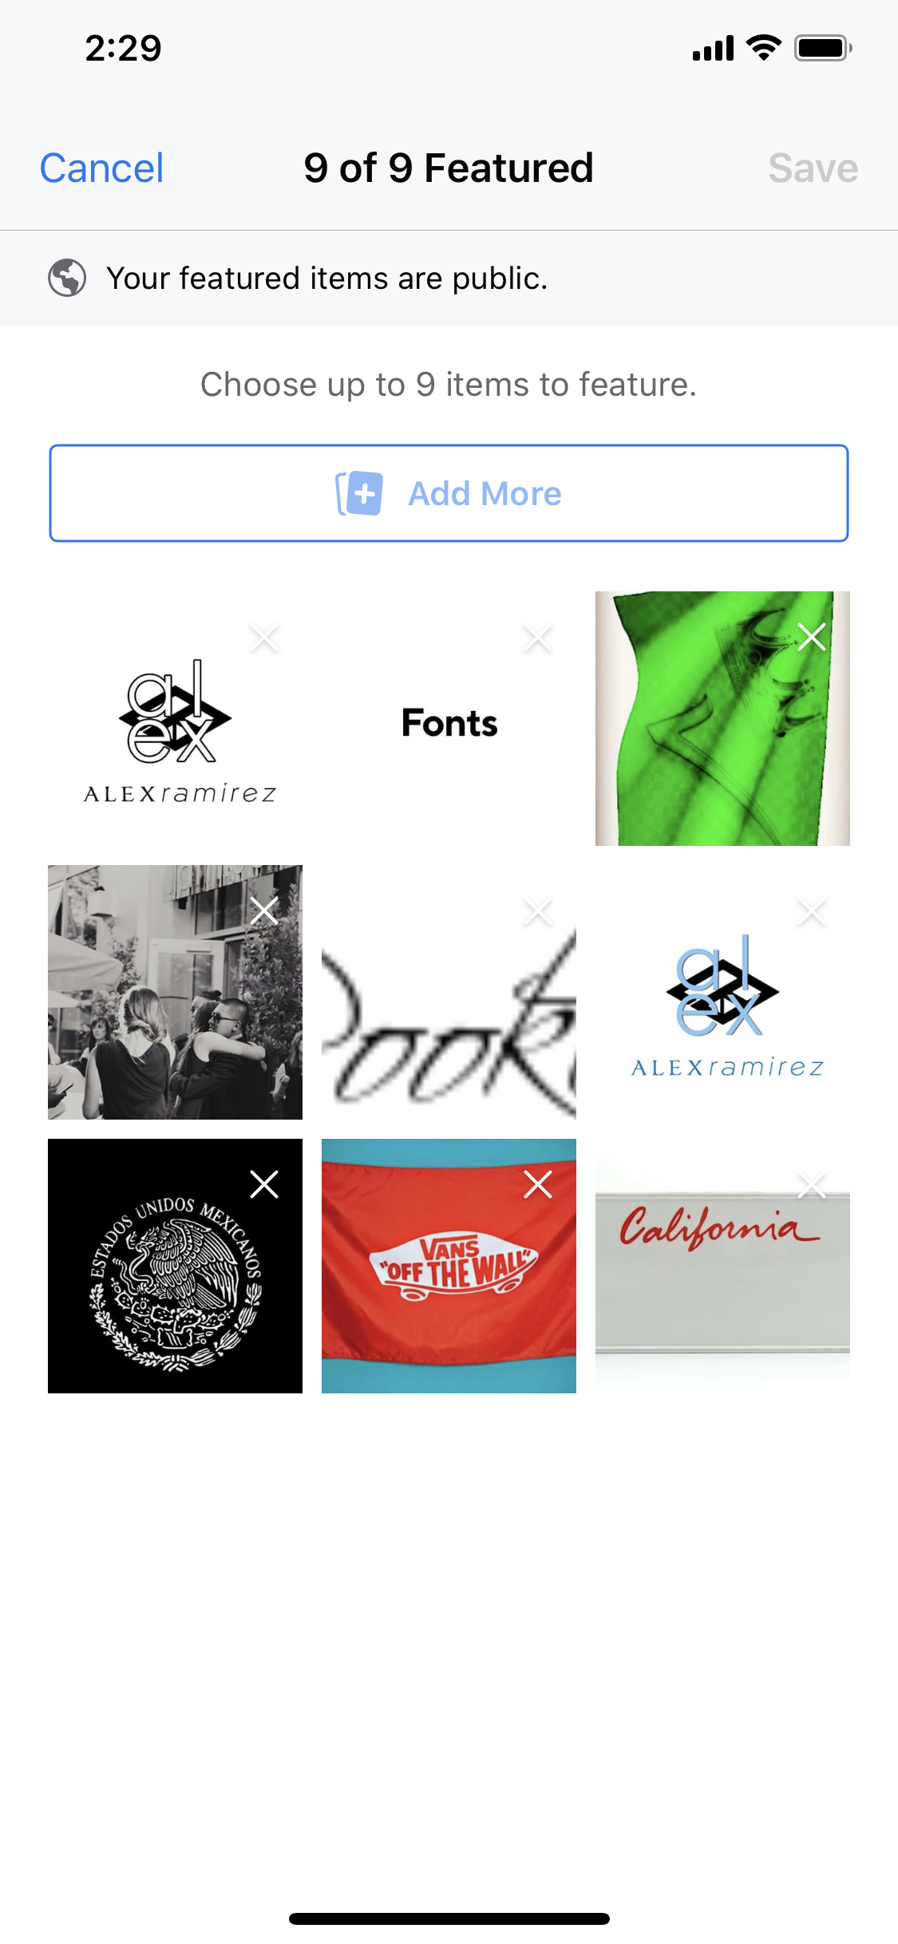898x1944 pixels.
Task: Open the Fonts thumbnail
Action: (449, 718)
